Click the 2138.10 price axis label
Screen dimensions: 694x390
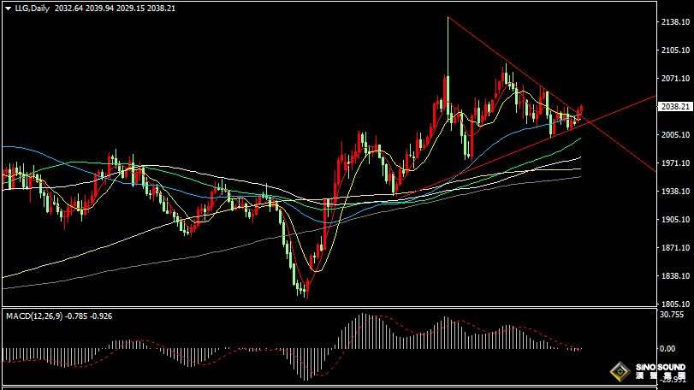point(674,22)
